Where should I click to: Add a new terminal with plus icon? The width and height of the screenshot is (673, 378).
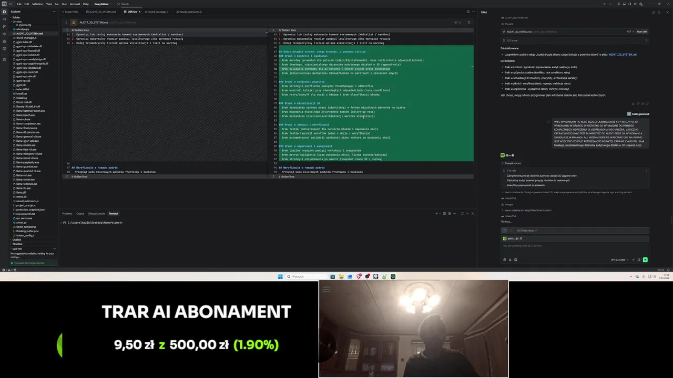436,214
